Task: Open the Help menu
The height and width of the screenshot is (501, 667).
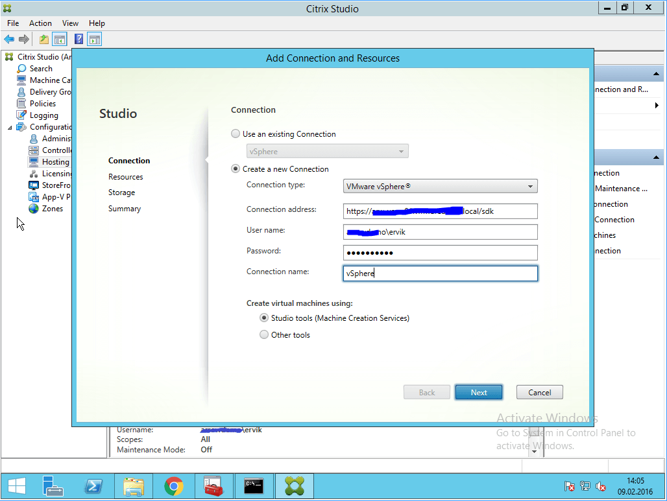Action: pos(97,23)
